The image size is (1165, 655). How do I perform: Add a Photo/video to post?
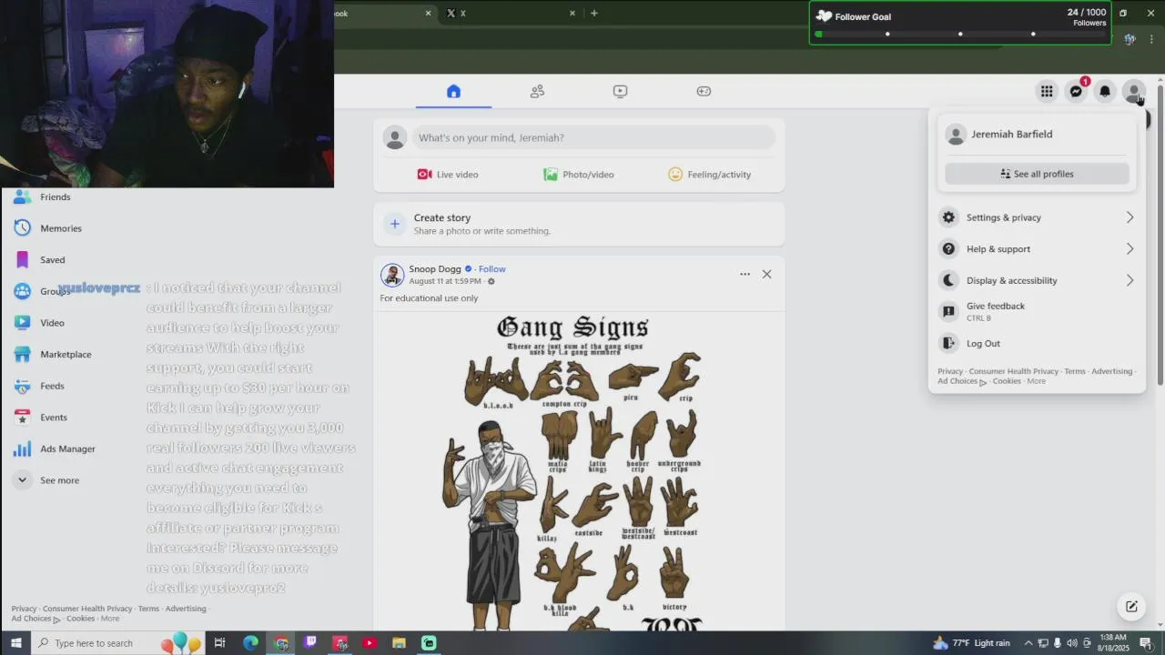(579, 175)
